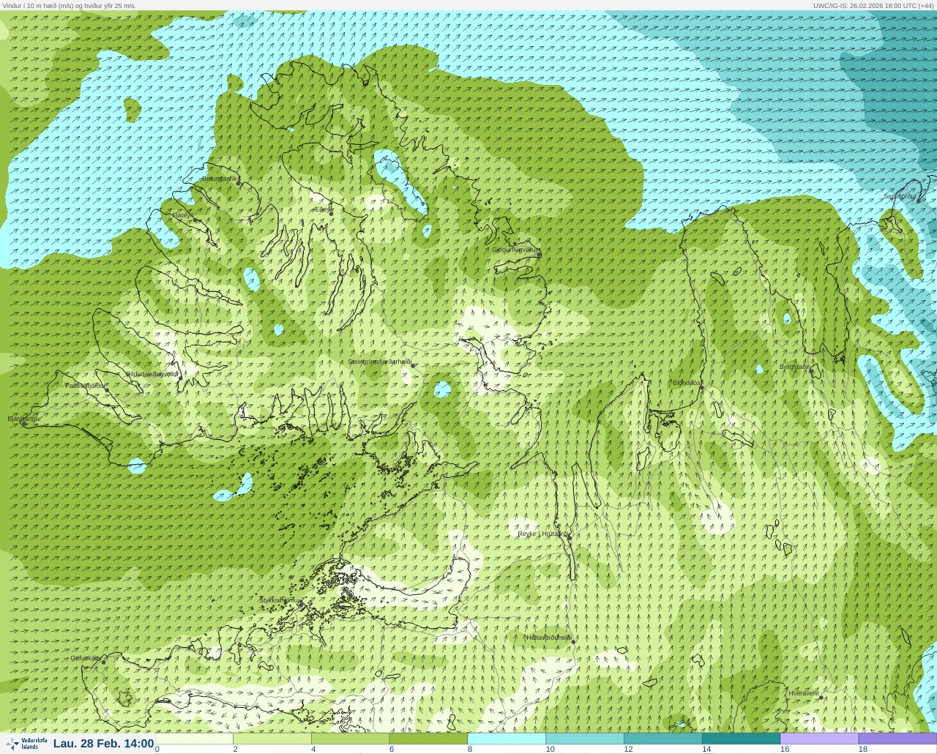Click the Flateyri station label
The height and width of the screenshot is (754, 937).
[182, 215]
